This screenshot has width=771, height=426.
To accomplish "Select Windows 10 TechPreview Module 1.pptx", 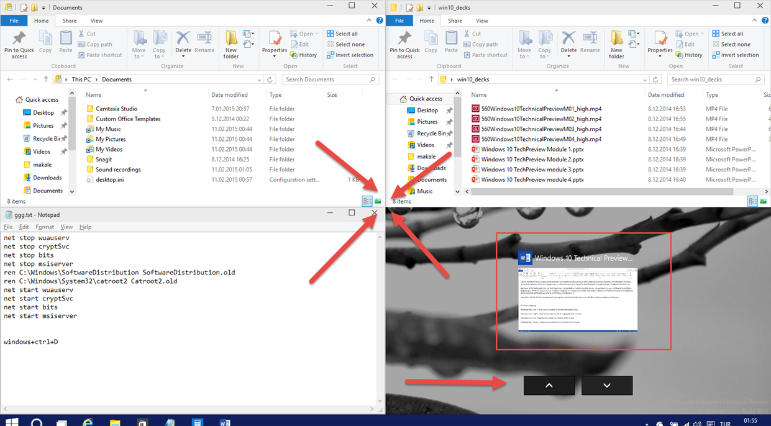I will [532, 149].
